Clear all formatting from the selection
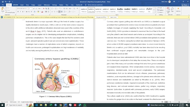This screenshot has height=107, width=190. 44,8
